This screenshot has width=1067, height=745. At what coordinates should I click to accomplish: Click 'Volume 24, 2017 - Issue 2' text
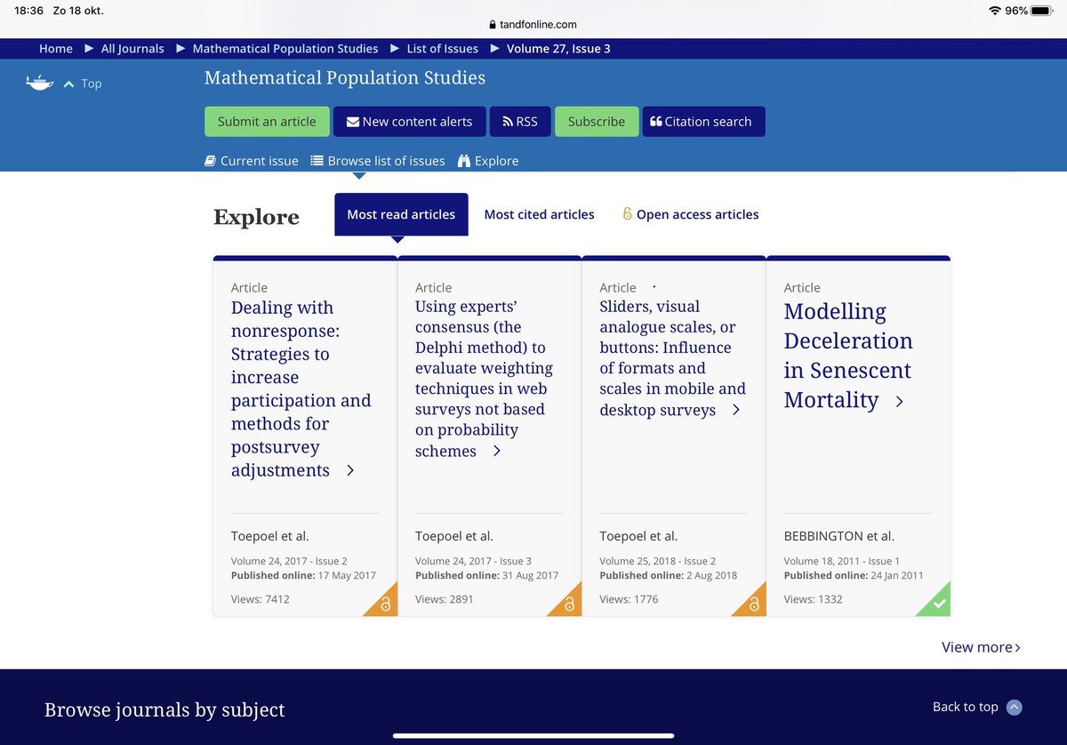pyautogui.click(x=289, y=562)
